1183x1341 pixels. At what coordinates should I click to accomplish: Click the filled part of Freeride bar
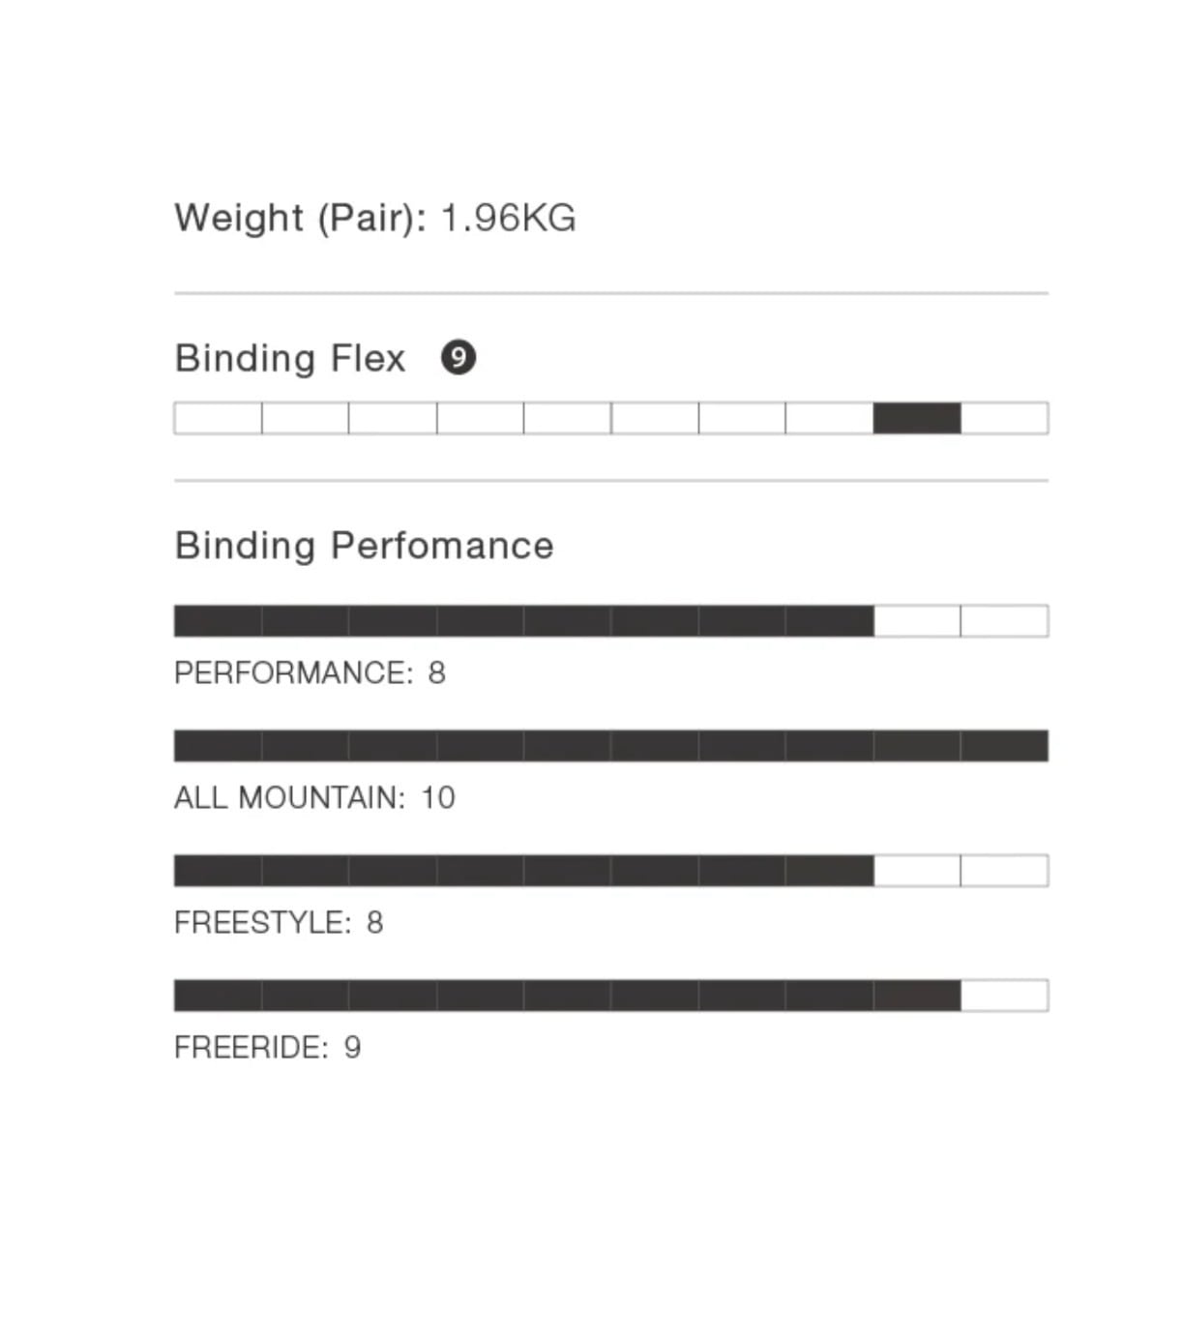tap(568, 996)
